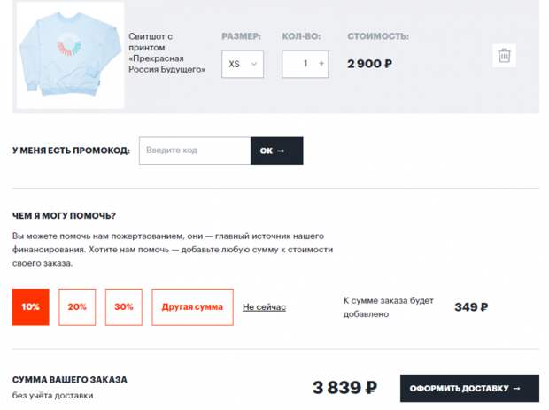Click the 2 900 ₽ item price

click(x=370, y=64)
